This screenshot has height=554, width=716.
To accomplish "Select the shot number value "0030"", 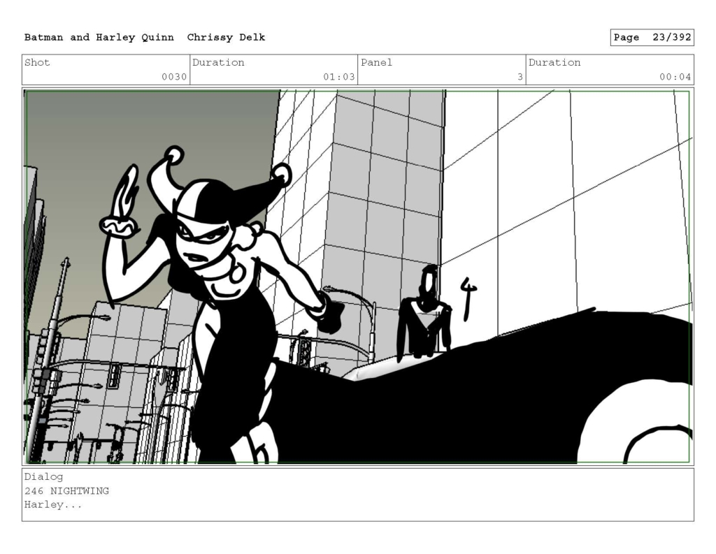I will [x=174, y=77].
